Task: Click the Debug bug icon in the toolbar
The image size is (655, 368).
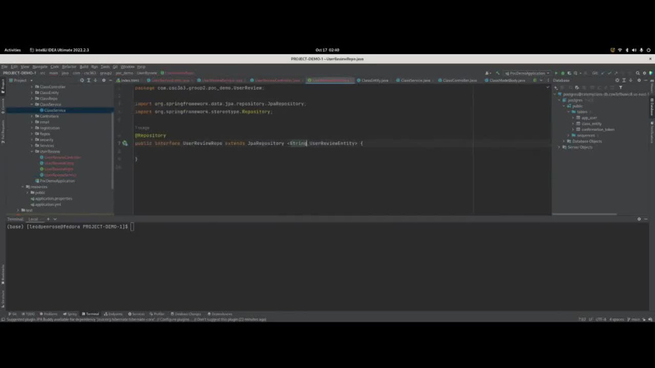Action: tap(563, 73)
